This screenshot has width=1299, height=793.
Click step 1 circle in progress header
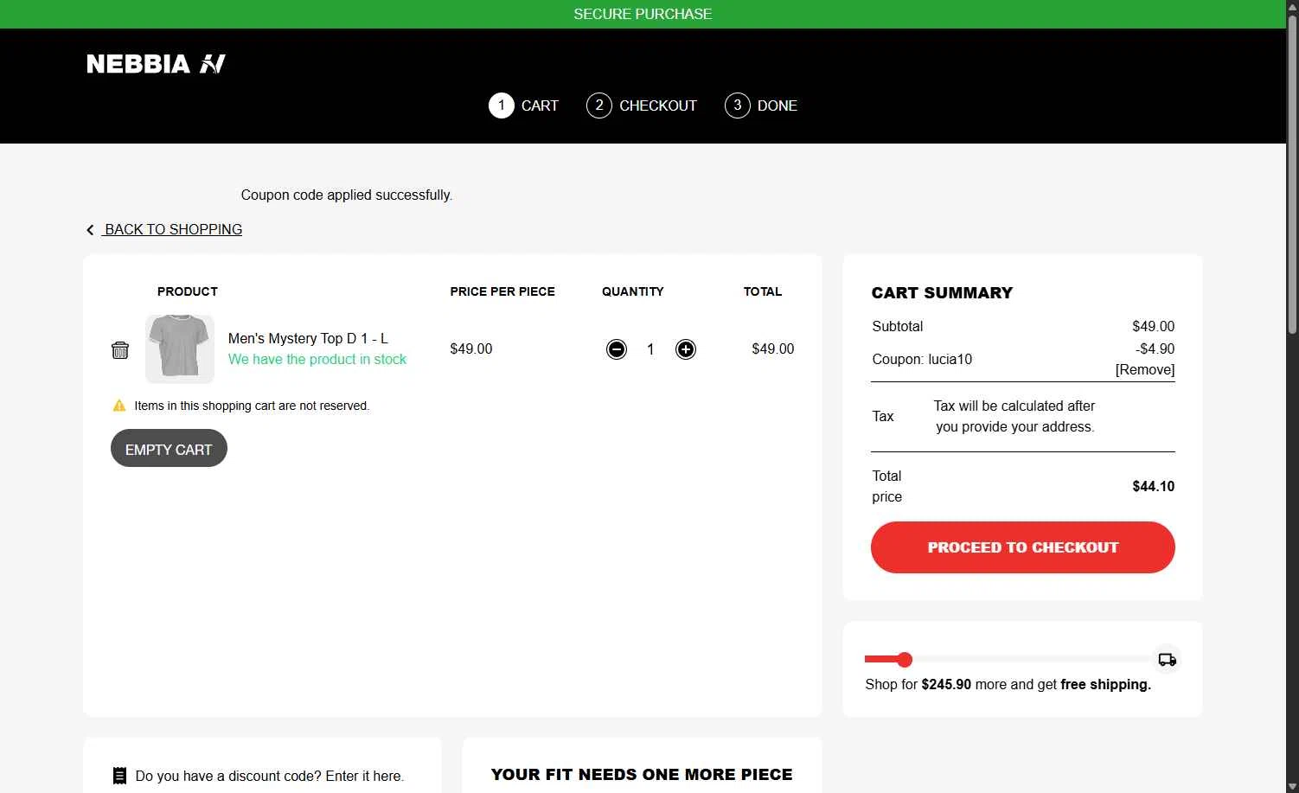[502, 106]
